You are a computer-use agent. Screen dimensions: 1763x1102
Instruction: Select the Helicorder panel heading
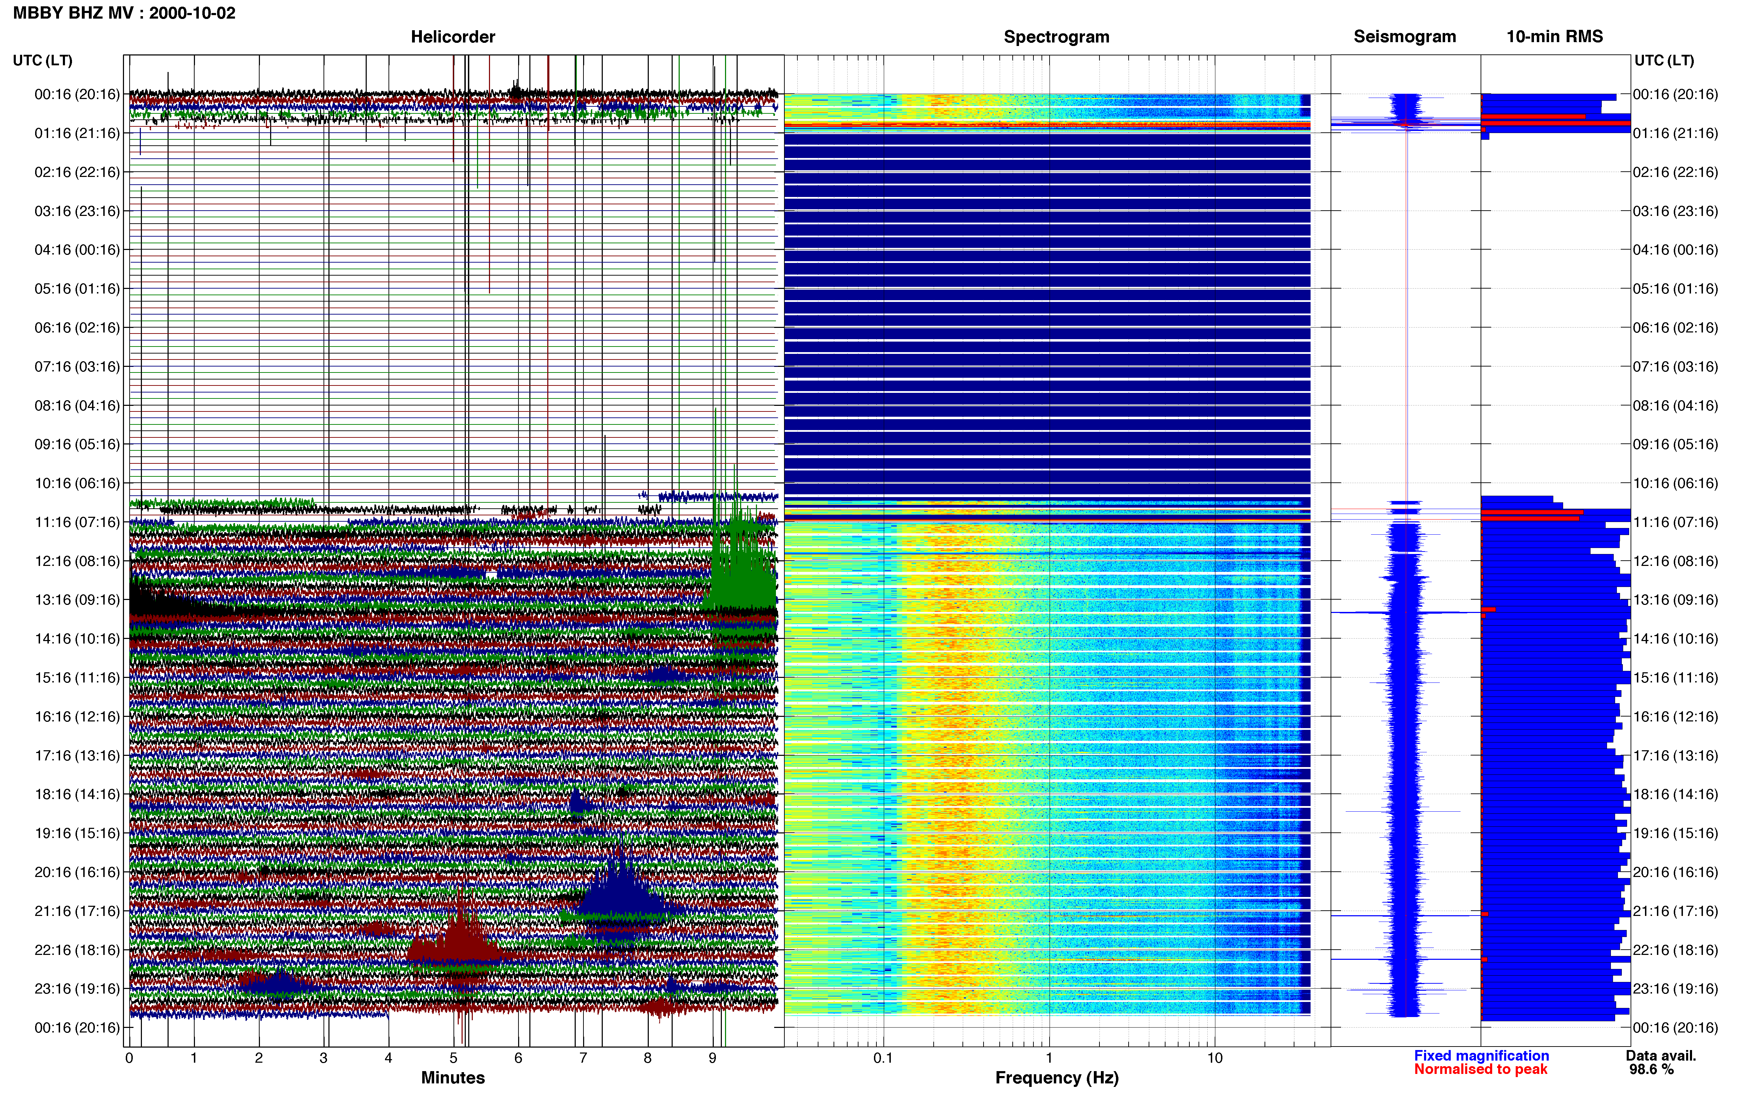453,37
